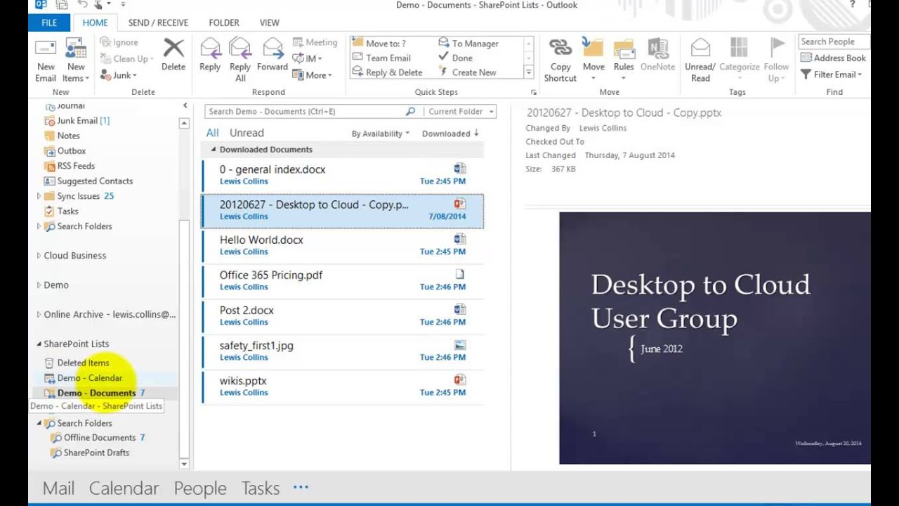Click the Delete icon in ribbon

click(173, 48)
